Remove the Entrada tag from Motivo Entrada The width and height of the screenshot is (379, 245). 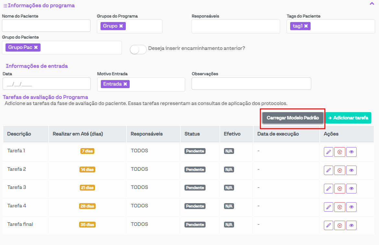[125, 84]
